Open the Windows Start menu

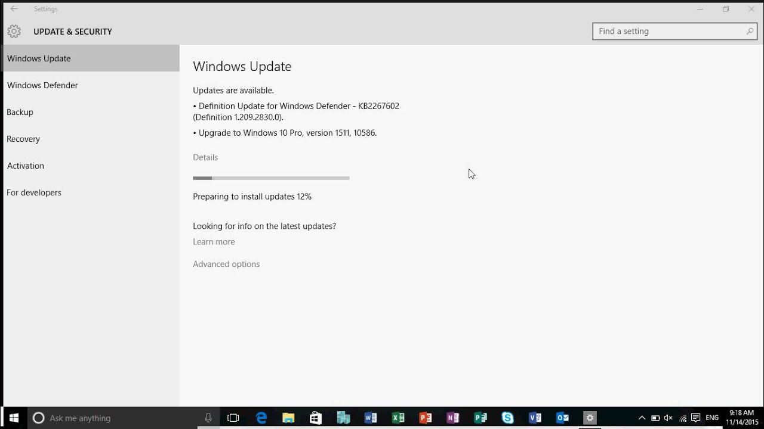(x=14, y=418)
